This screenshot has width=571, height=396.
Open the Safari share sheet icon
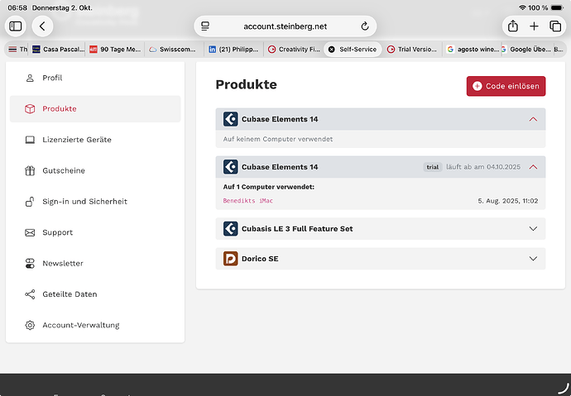click(513, 26)
